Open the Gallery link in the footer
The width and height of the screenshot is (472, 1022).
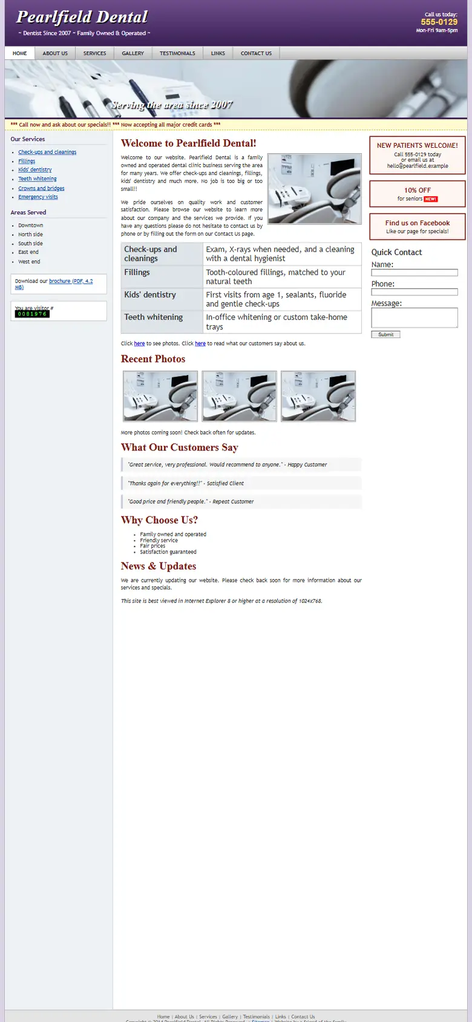pos(230,1017)
